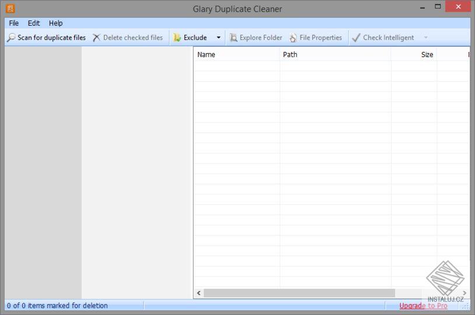Maximize the Glary Duplicate Cleaner window
This screenshot has width=475, height=315.
tap(438, 6)
